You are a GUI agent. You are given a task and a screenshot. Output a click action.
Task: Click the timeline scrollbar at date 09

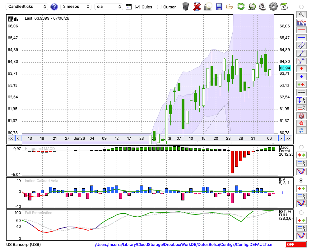point(104,139)
